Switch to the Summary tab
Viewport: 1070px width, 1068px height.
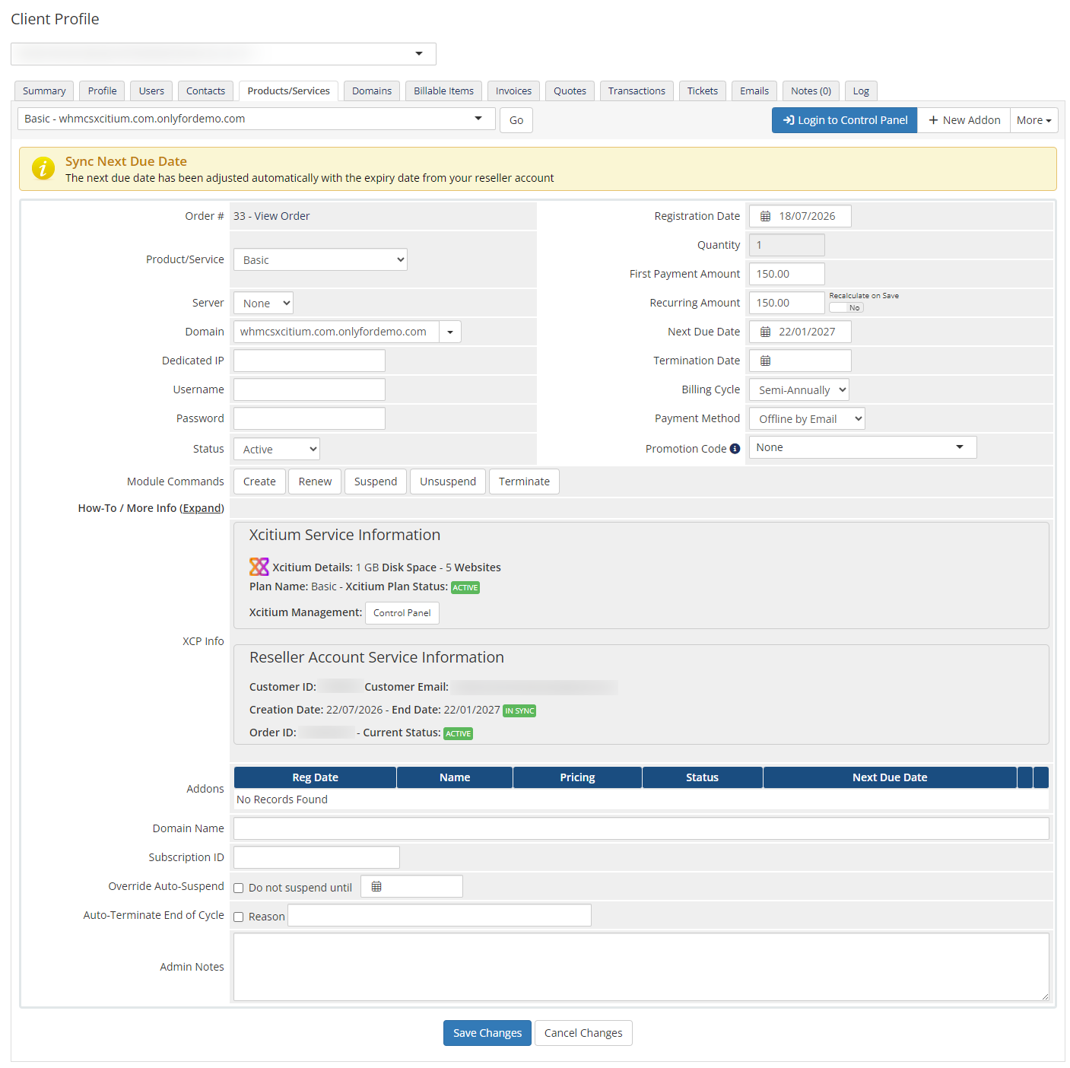(x=44, y=91)
